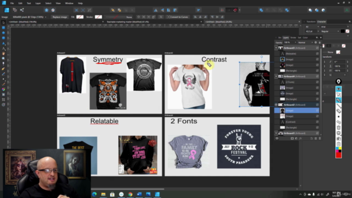Collapse the Artboard4 layer group
Screen dimensions: 352x198
click(x=276, y=76)
